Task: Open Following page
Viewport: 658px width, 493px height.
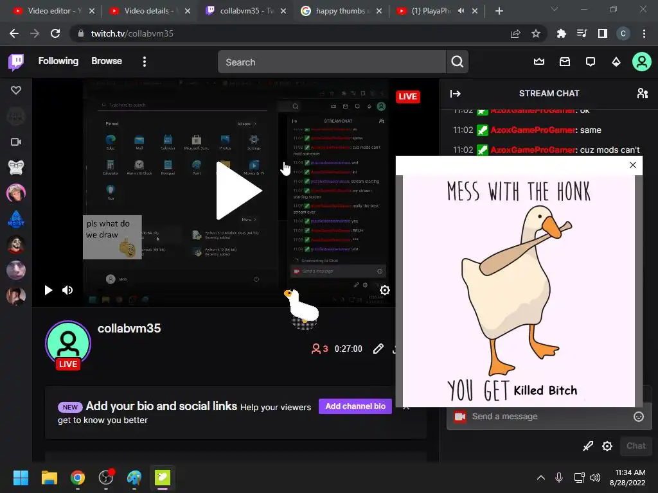Action: (x=58, y=61)
